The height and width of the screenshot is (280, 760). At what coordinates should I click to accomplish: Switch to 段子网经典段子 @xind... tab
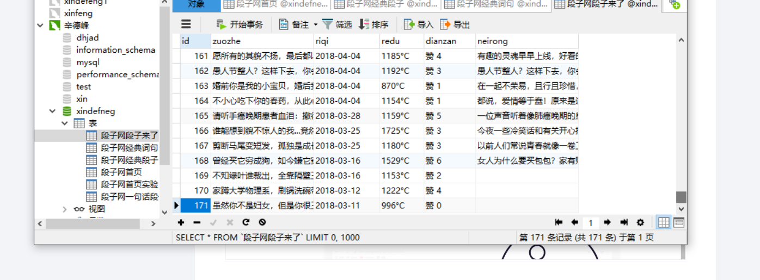click(386, 5)
